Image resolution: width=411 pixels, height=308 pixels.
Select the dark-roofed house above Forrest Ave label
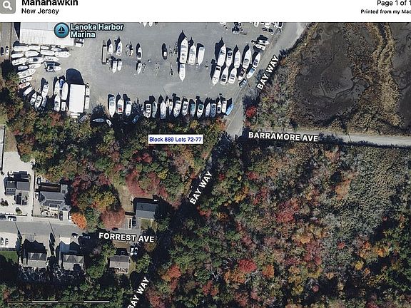146,209
